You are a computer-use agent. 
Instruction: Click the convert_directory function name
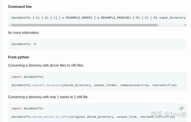tap(48, 85)
